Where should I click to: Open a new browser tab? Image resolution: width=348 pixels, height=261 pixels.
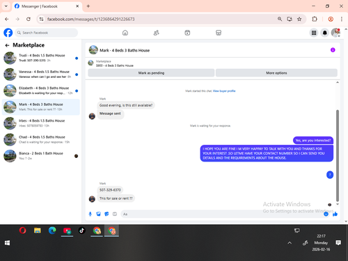click(x=88, y=6)
